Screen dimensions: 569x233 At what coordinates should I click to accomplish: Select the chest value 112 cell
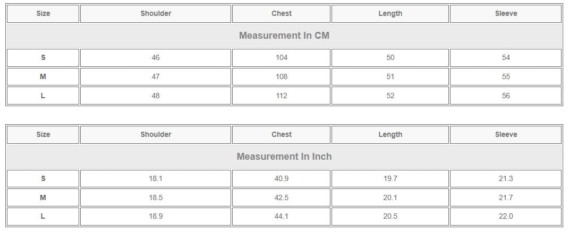pyautogui.click(x=282, y=96)
